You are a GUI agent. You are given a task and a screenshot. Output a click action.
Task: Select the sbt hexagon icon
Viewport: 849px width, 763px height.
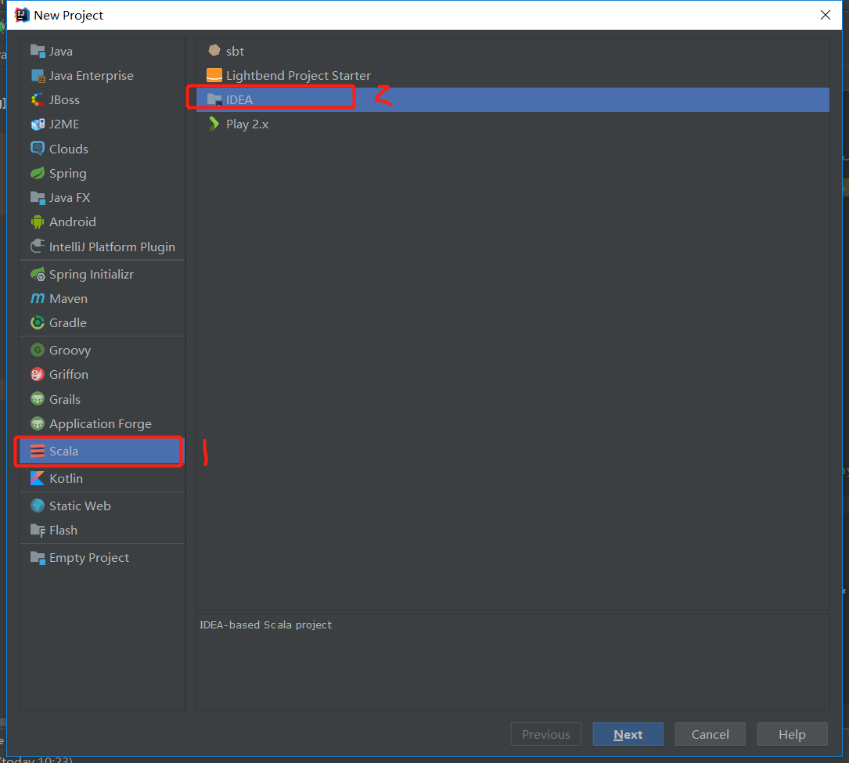pos(214,52)
